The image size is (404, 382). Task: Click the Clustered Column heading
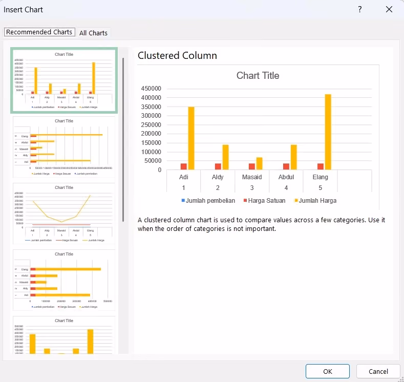point(177,55)
